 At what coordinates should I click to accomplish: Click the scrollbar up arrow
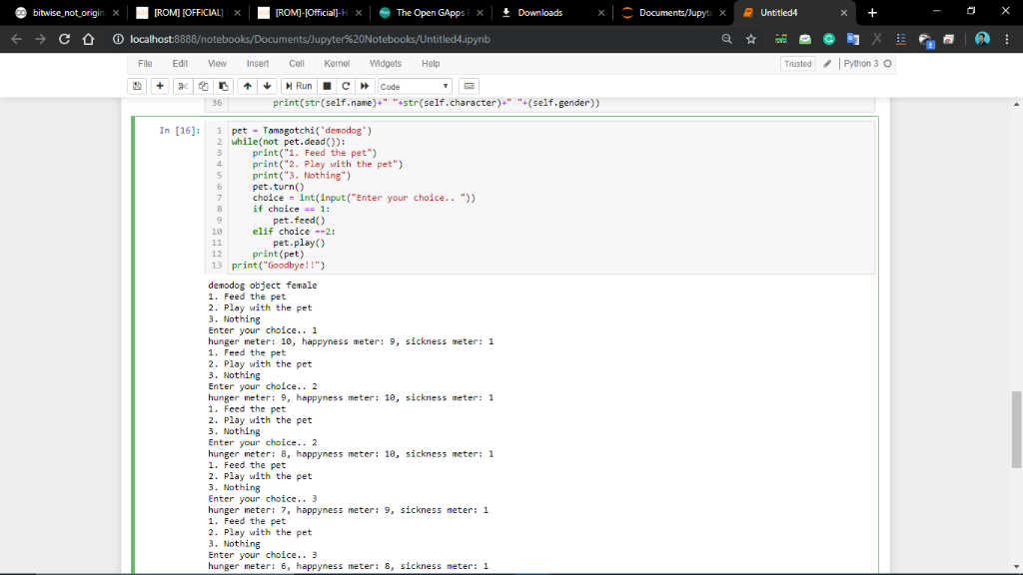[x=1016, y=104]
